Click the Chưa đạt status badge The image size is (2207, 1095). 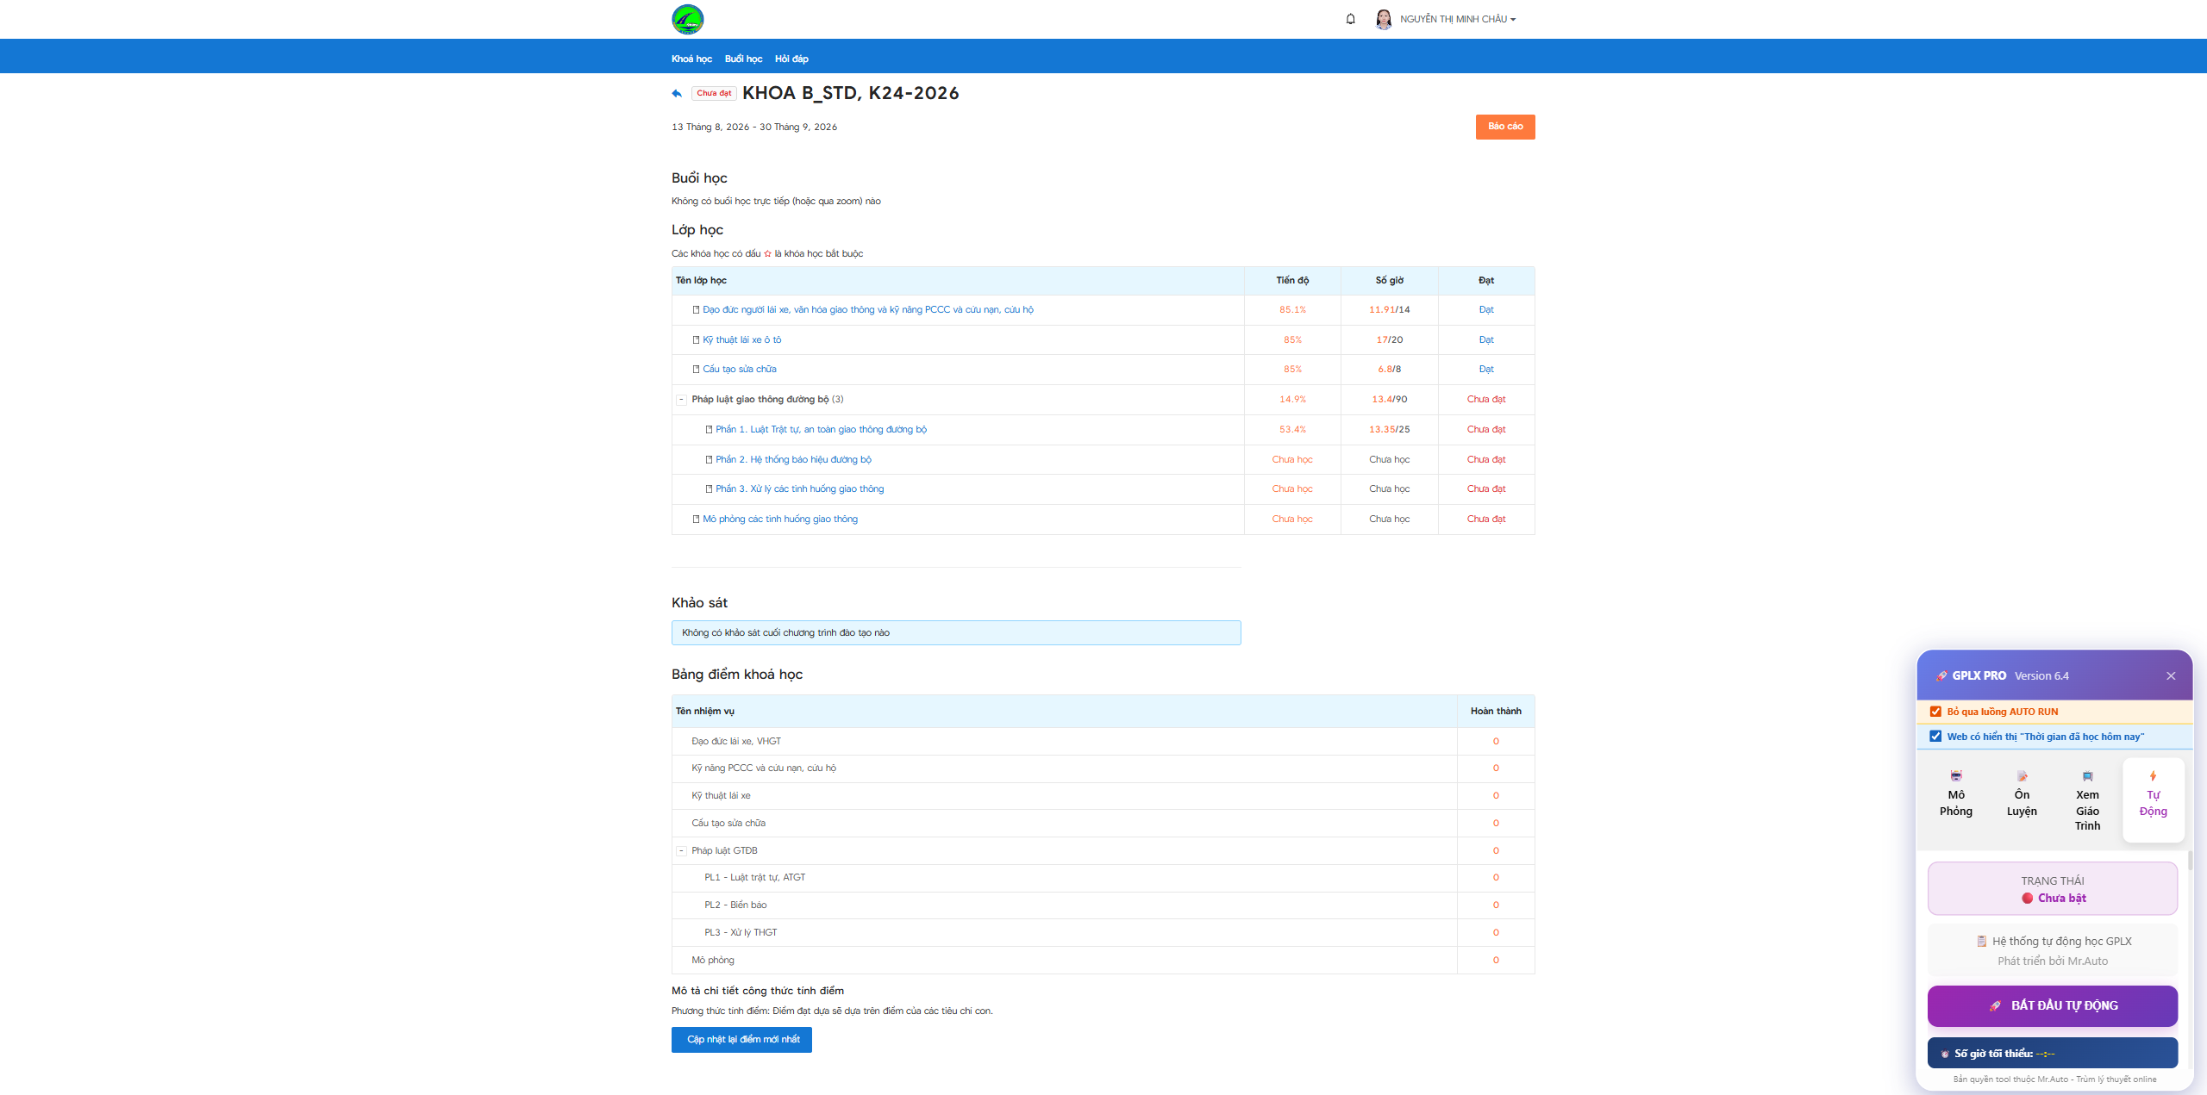click(714, 93)
